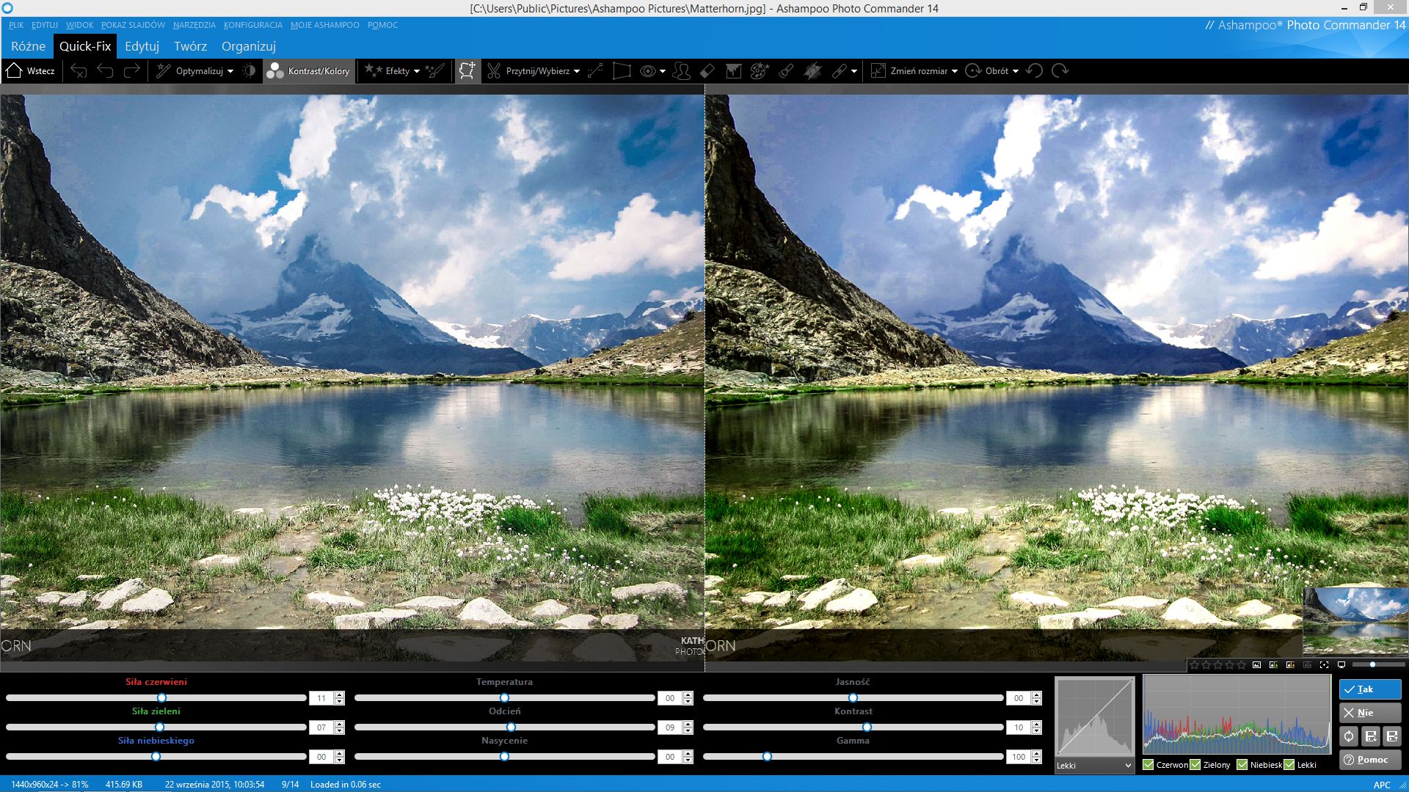The height and width of the screenshot is (792, 1409).
Task: Expand the Optymalizuj dropdown arrow
Action: (230, 71)
